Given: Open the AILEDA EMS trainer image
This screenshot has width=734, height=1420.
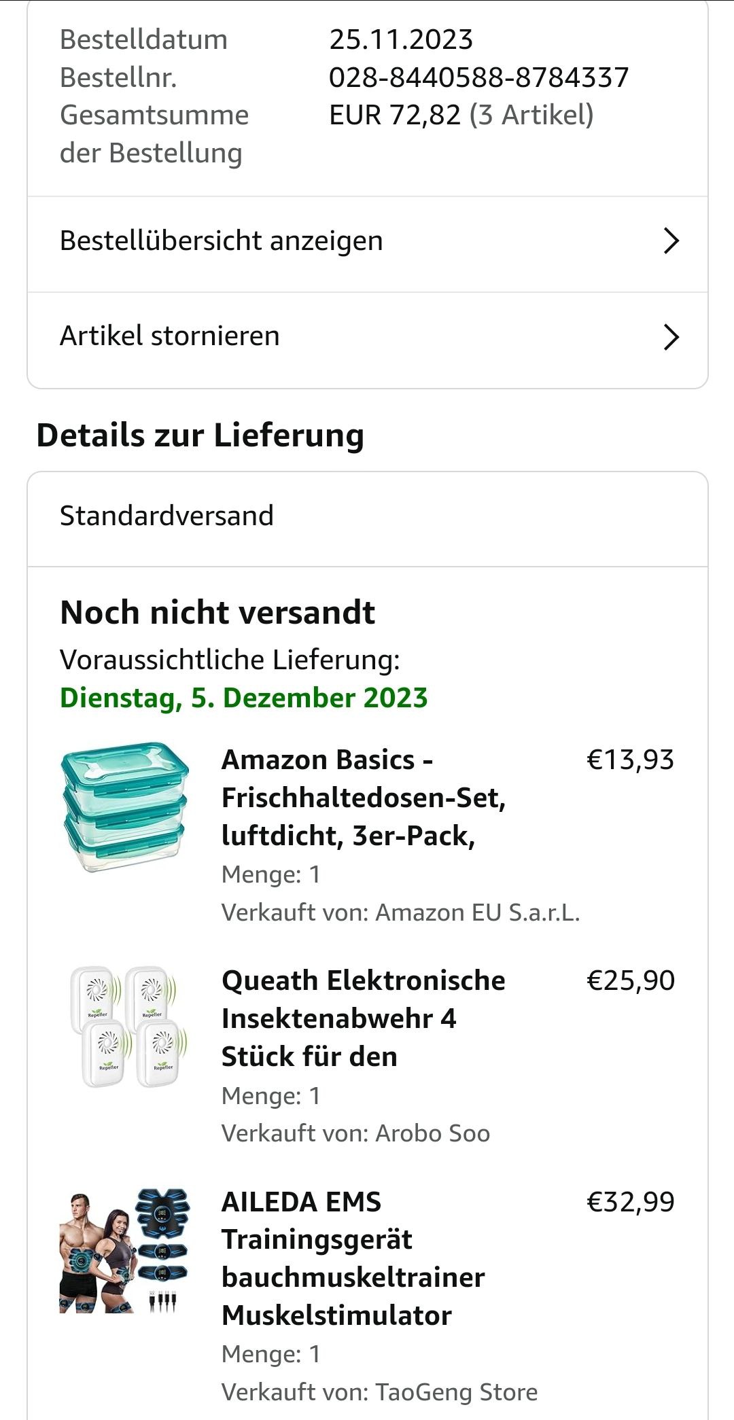Looking at the screenshot, I should coord(125,1250).
